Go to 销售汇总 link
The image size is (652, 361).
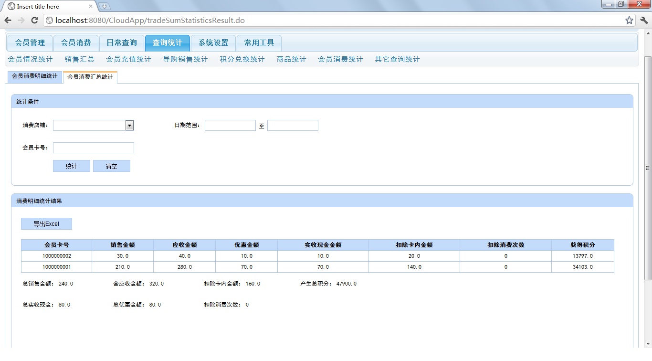(80, 59)
